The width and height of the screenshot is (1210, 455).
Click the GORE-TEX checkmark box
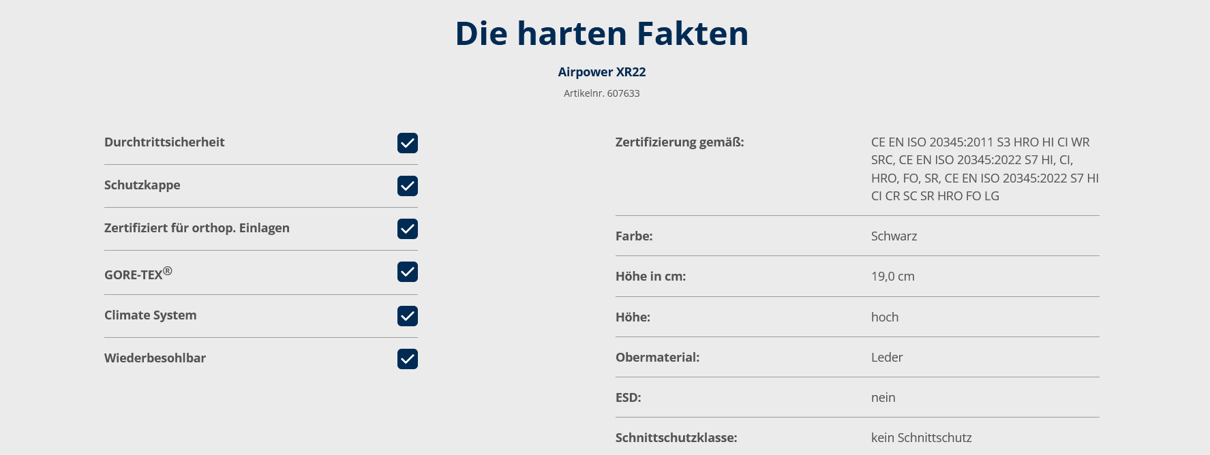[408, 272]
